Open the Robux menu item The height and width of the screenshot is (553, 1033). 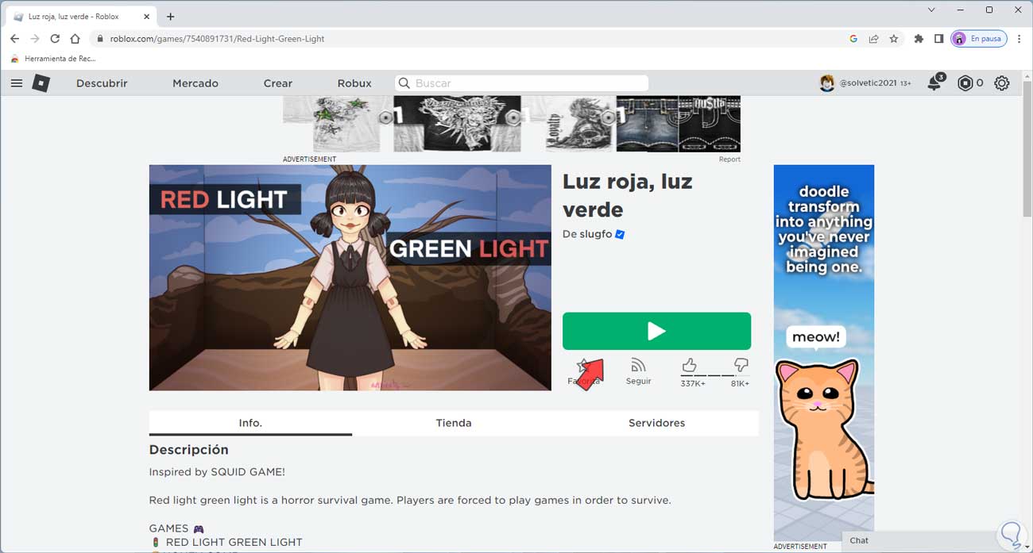354,83
